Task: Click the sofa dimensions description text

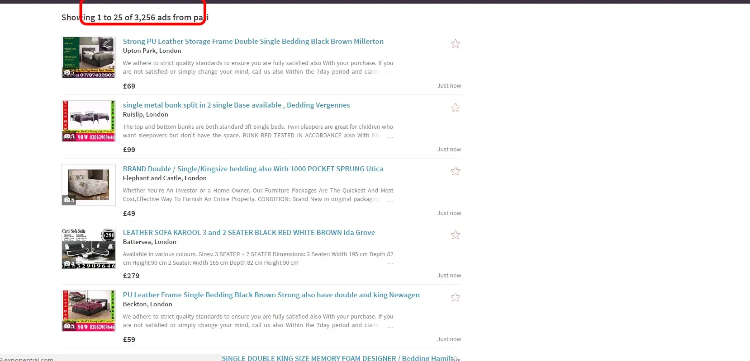Action: 258,258
